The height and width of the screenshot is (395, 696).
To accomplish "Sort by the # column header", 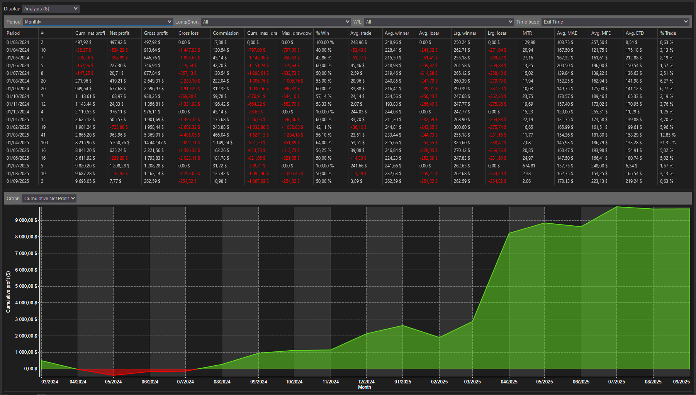I will point(55,33).
